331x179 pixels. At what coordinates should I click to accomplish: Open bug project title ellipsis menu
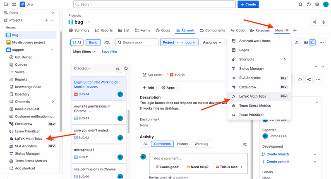[88, 22]
